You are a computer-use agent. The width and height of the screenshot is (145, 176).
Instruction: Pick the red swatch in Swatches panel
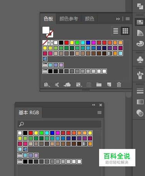[x=66, y=42]
